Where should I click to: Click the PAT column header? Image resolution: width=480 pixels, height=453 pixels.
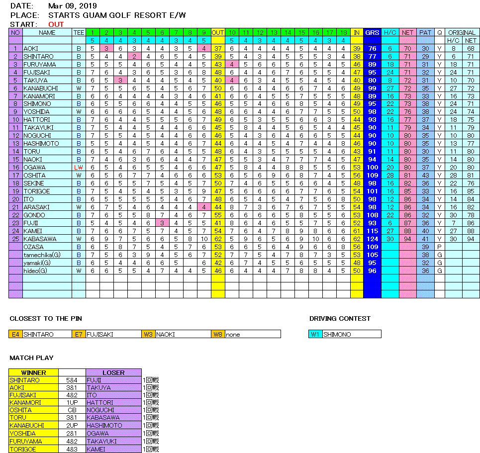coord(425,32)
